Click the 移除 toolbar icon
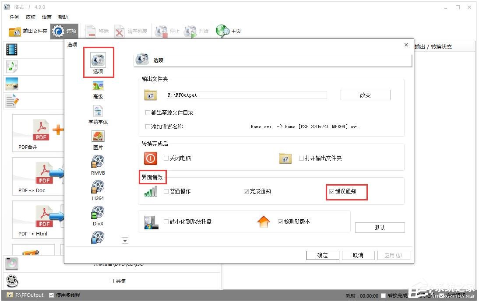 91,31
